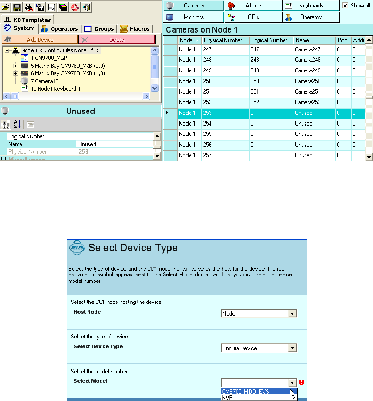Sort properties alphabetically with A-Z icon
The width and height of the screenshot is (373, 401).
coord(17,125)
